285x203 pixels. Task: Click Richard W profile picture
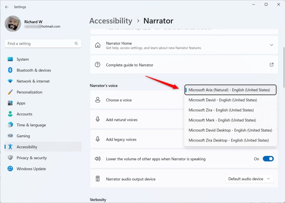coord(13,23)
